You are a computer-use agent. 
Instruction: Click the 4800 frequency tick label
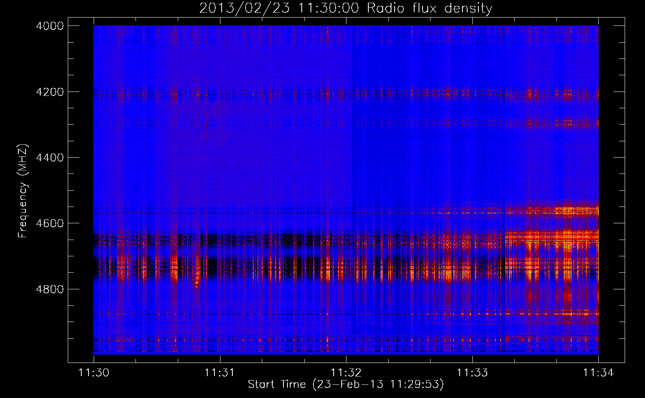[x=50, y=289]
